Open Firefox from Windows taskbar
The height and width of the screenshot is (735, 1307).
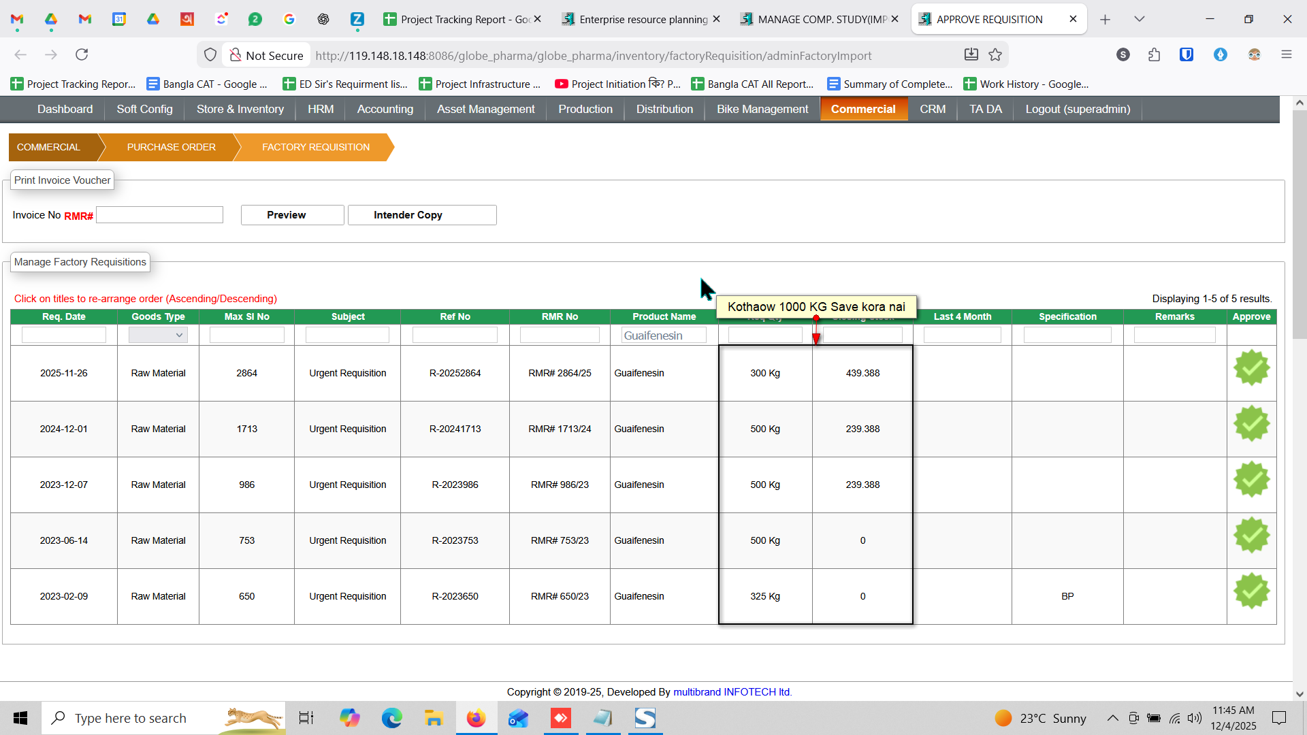476,718
